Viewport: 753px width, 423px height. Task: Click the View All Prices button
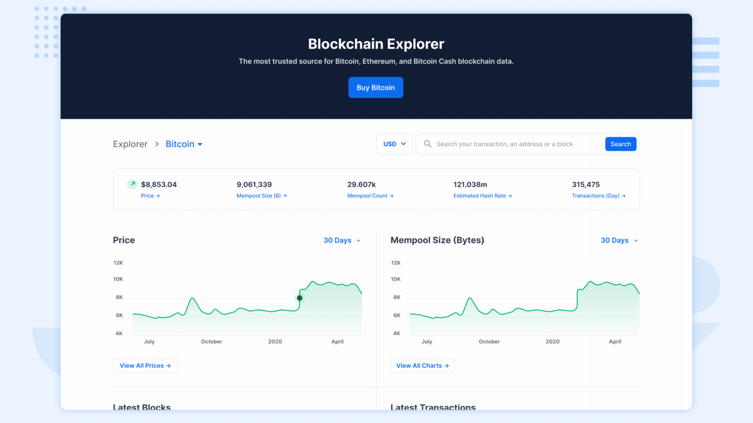coord(146,365)
